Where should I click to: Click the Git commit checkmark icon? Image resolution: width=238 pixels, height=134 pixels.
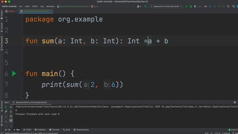215,6
